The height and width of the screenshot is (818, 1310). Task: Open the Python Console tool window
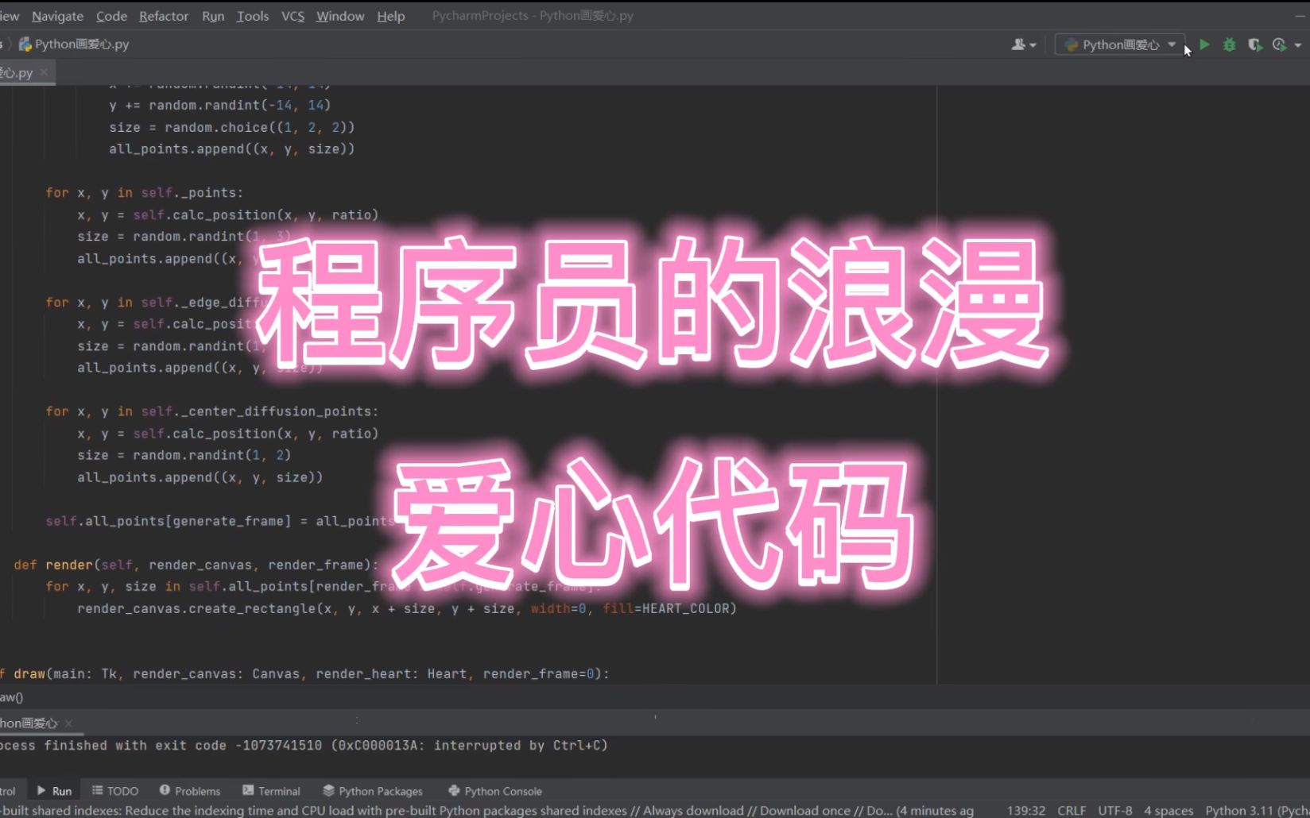point(495,791)
